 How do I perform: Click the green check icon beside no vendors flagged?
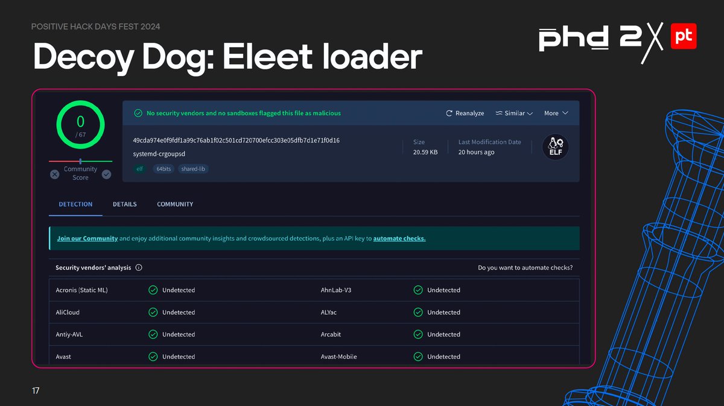point(138,113)
